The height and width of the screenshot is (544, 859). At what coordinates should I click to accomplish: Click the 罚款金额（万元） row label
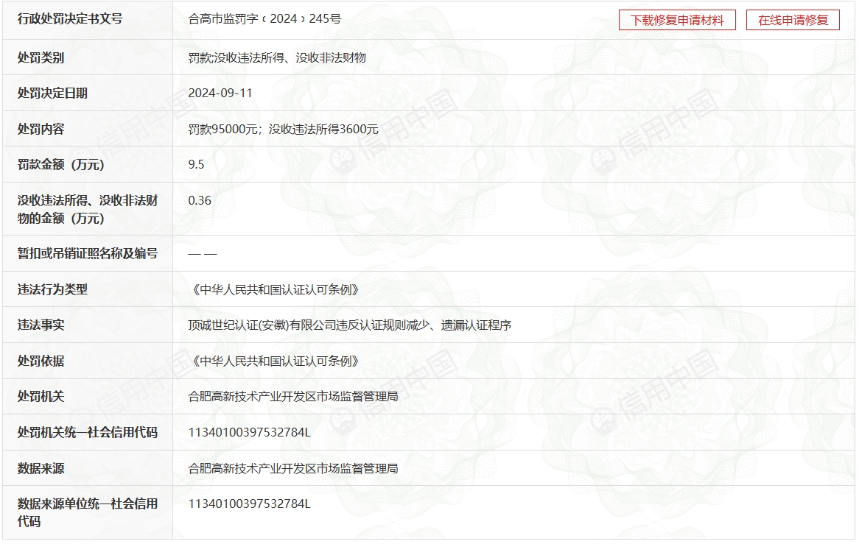(x=61, y=164)
